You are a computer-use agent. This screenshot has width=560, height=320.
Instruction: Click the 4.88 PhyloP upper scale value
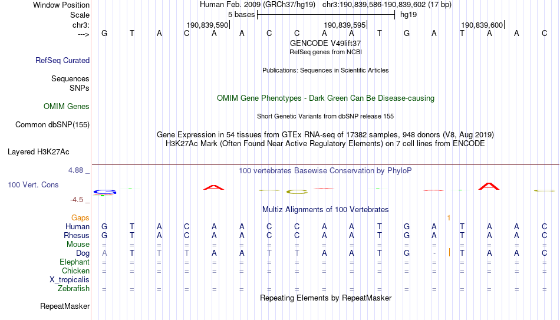(x=75, y=170)
